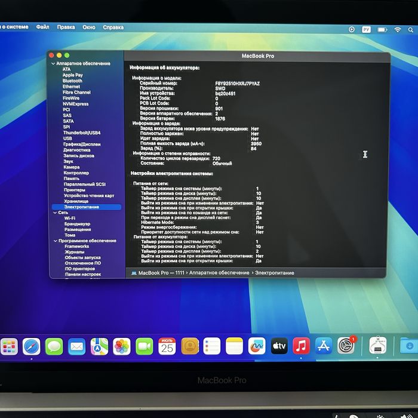The height and width of the screenshot is (418, 418).
Task: Collapse the Программное обеспечение section
Action: pyautogui.click(x=56, y=241)
